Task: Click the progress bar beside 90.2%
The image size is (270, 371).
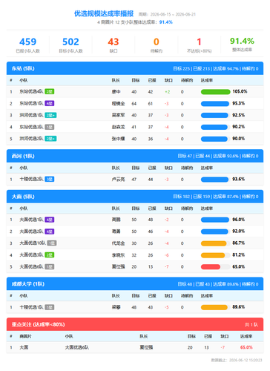Action: (x=216, y=127)
